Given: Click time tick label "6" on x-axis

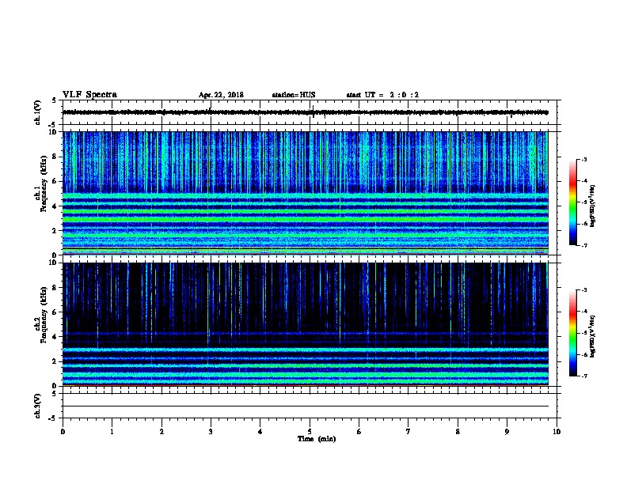Looking at the screenshot, I should point(359,432).
